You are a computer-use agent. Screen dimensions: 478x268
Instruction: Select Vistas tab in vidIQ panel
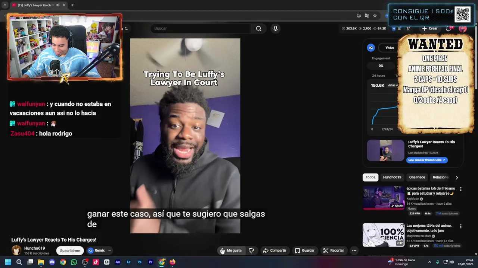(x=389, y=48)
